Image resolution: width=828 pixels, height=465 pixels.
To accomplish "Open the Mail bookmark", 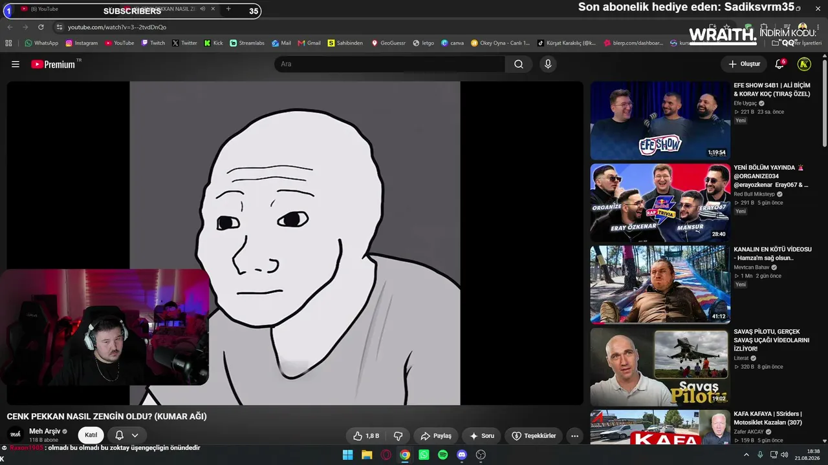I will tap(281, 43).
